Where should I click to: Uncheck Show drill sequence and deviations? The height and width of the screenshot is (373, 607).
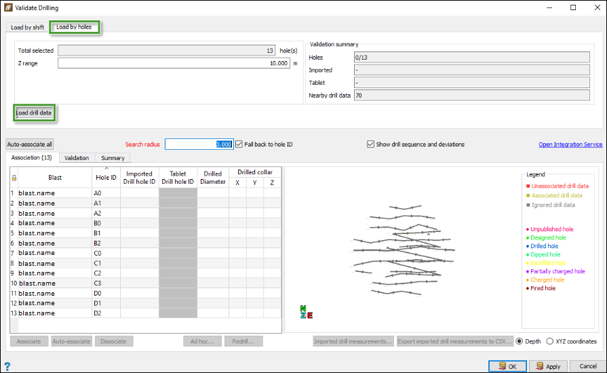pos(370,144)
